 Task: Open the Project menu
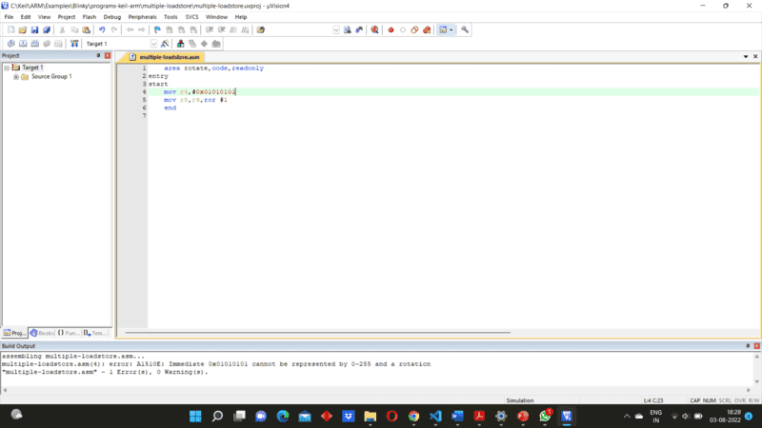pyautogui.click(x=67, y=17)
